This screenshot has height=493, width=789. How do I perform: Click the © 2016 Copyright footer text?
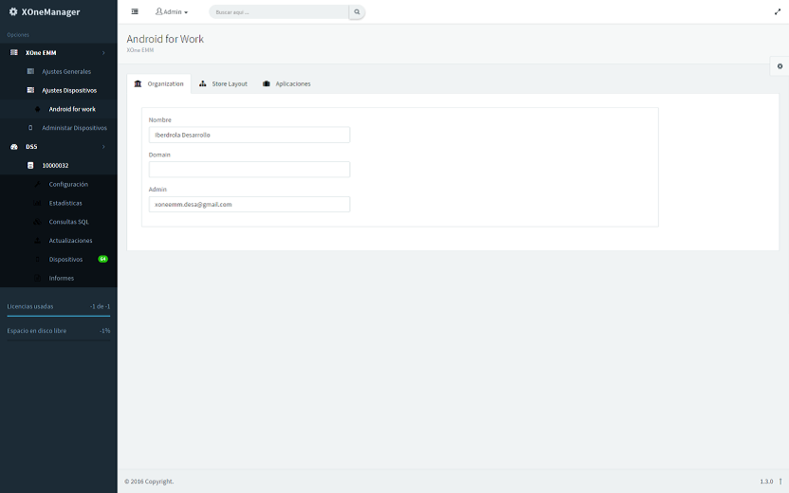(149, 482)
